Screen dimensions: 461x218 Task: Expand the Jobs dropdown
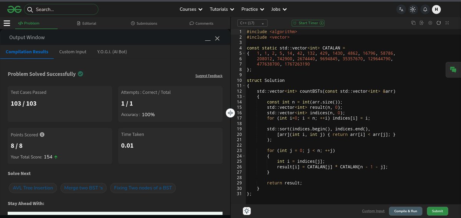click(x=279, y=9)
